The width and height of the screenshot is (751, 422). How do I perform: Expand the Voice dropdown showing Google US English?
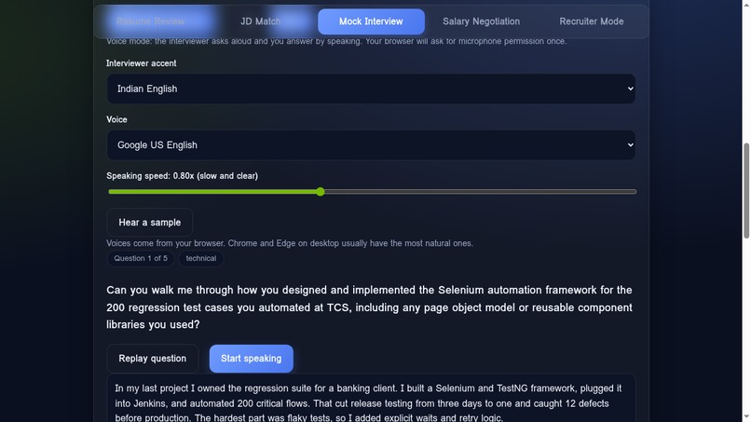coord(371,145)
